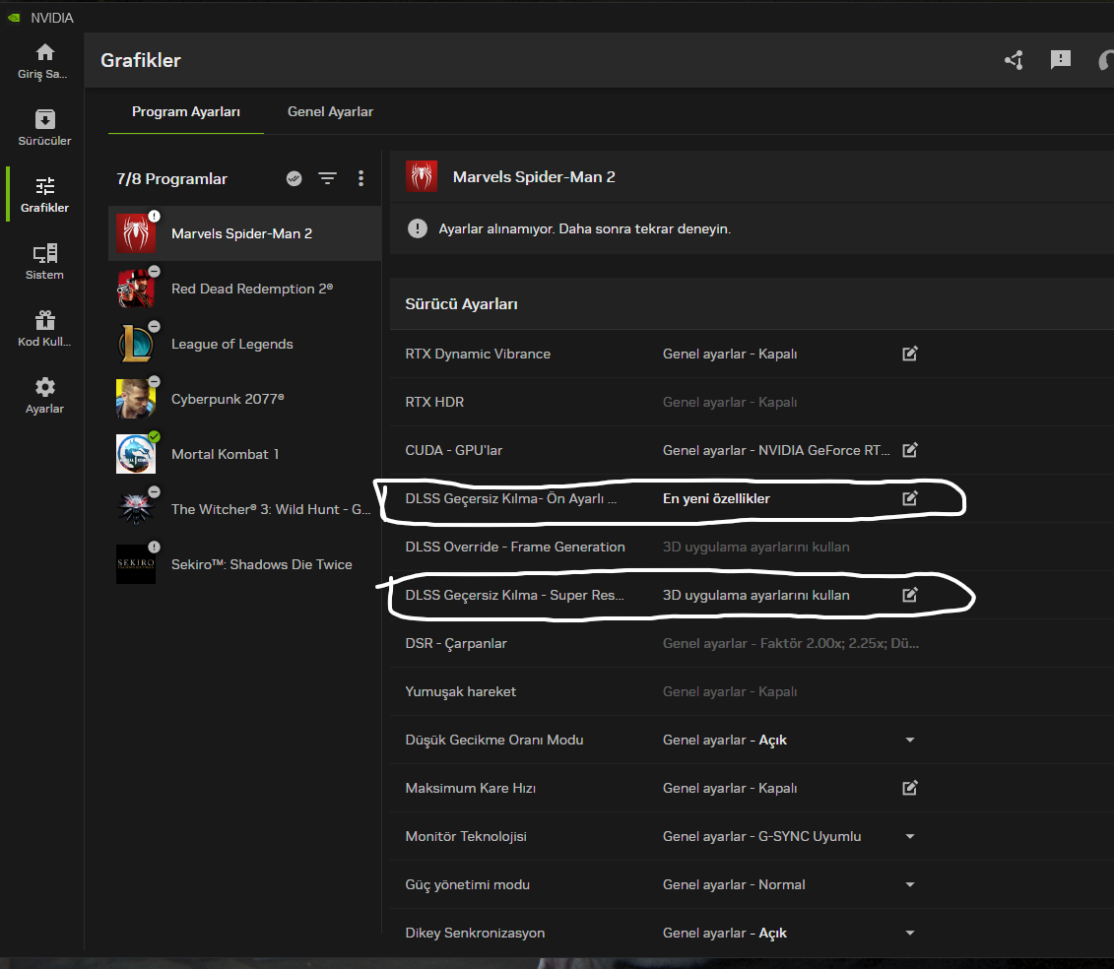Click 'Genel ayarlar - Normal' value
This screenshot has width=1114, height=969.
[734, 884]
